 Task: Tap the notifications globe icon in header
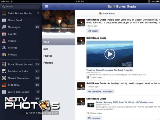71,6
